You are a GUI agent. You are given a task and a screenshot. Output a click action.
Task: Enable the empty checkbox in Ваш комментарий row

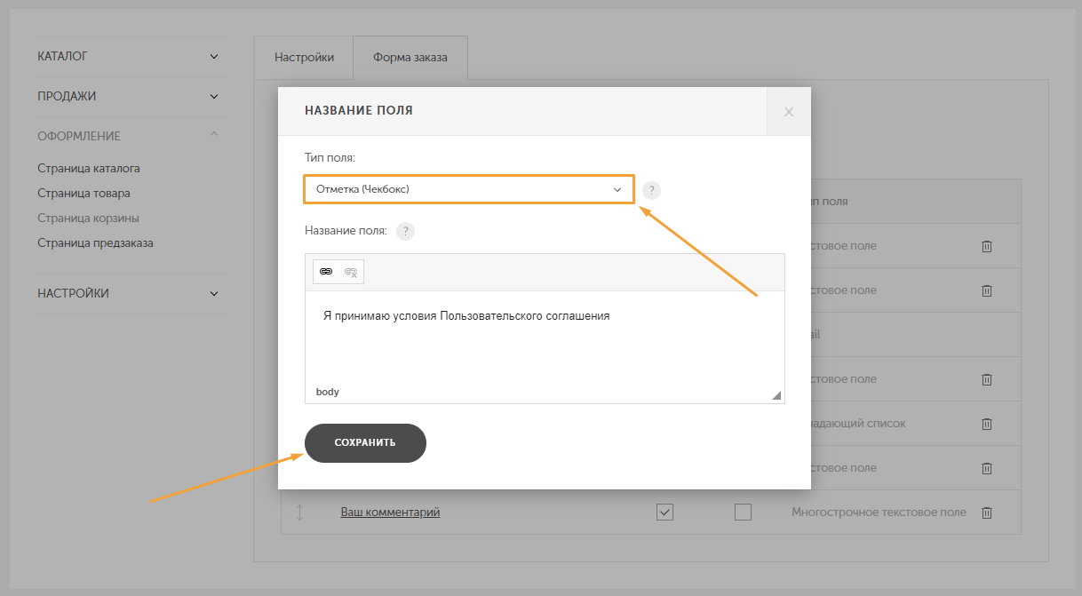click(x=743, y=512)
